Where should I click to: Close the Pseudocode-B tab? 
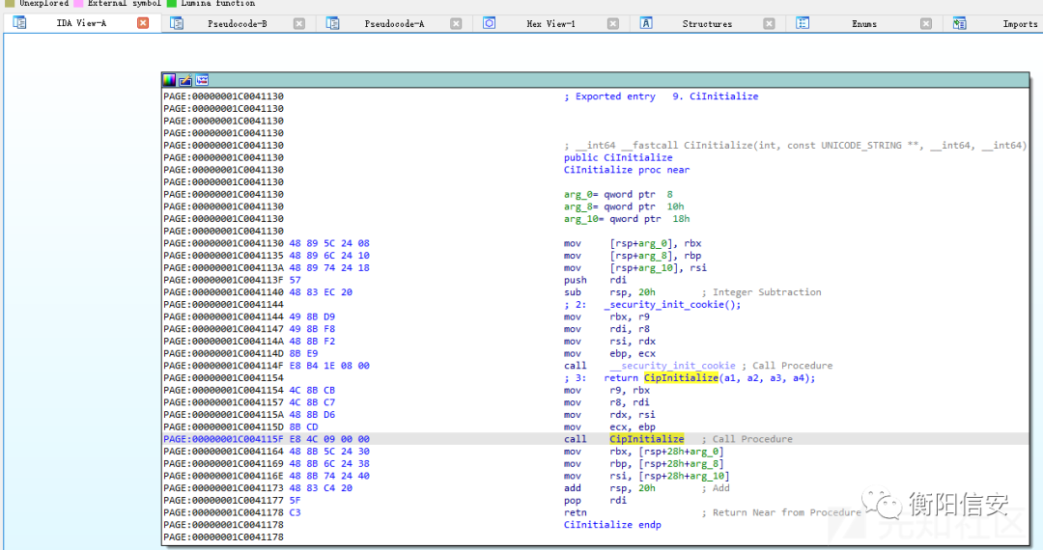(299, 24)
